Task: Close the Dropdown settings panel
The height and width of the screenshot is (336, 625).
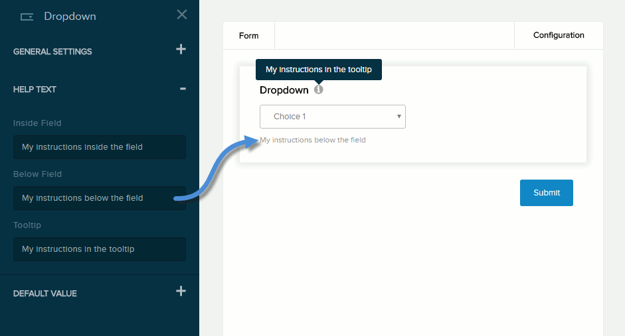Action: tap(181, 15)
